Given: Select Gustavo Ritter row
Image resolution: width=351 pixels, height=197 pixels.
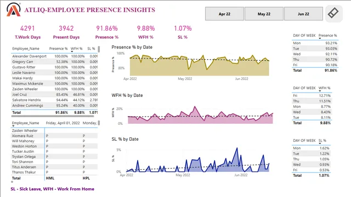Looking at the screenshot, I should point(54,67).
